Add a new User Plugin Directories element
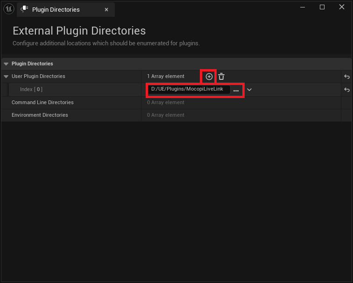This screenshot has height=283, width=353. coord(209,77)
